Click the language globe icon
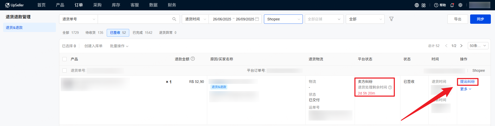 (x=417, y=5)
